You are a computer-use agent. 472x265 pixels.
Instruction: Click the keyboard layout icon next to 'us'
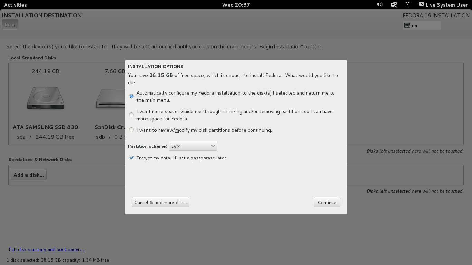click(x=407, y=26)
